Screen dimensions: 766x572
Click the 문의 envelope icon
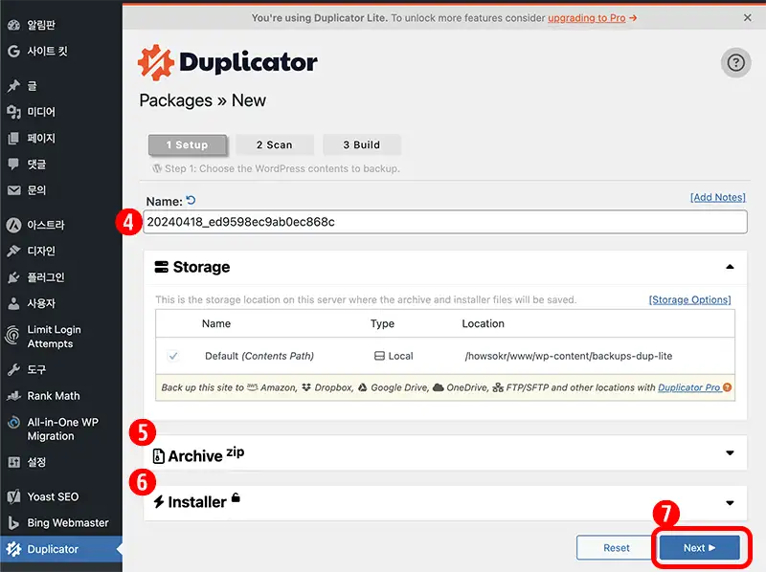13,189
